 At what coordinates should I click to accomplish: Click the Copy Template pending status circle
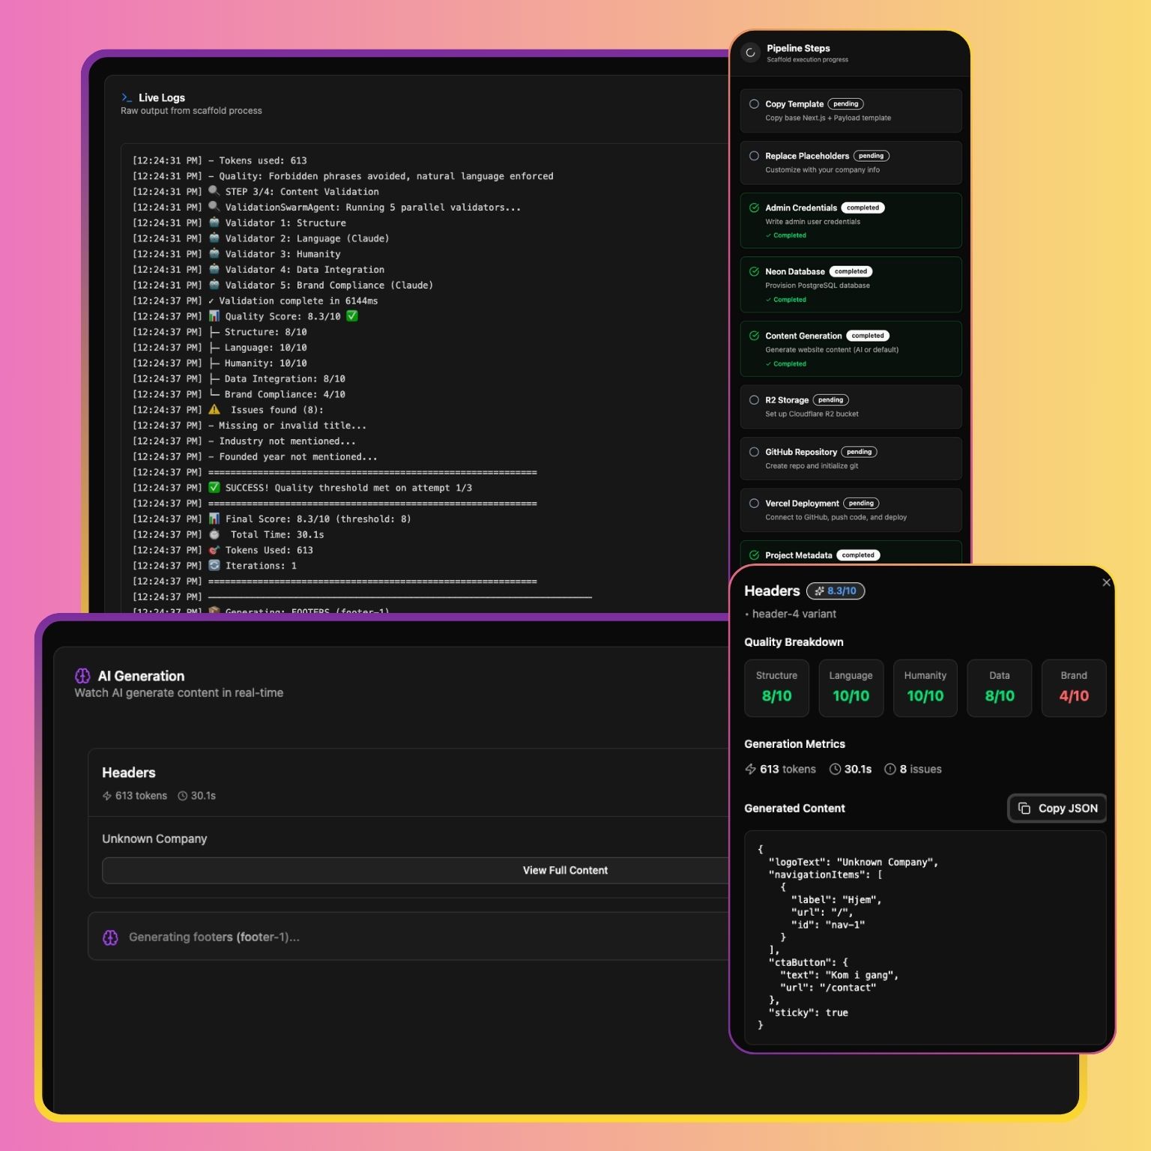[x=754, y=104]
